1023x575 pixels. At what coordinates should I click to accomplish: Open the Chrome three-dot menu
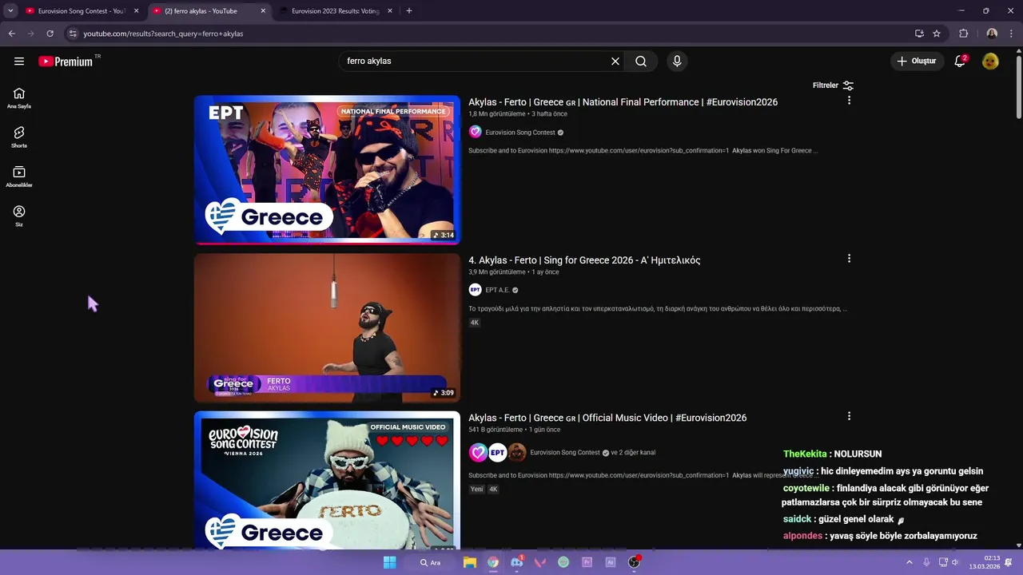click(x=1012, y=34)
